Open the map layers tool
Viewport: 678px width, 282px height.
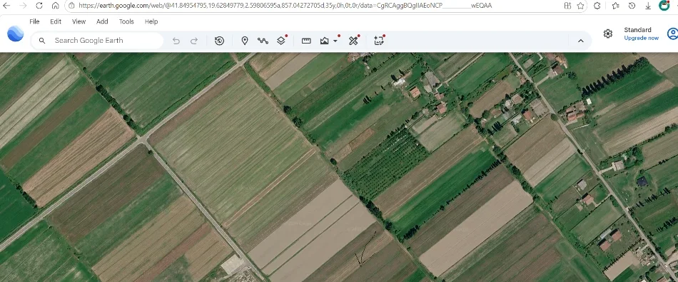coord(281,41)
